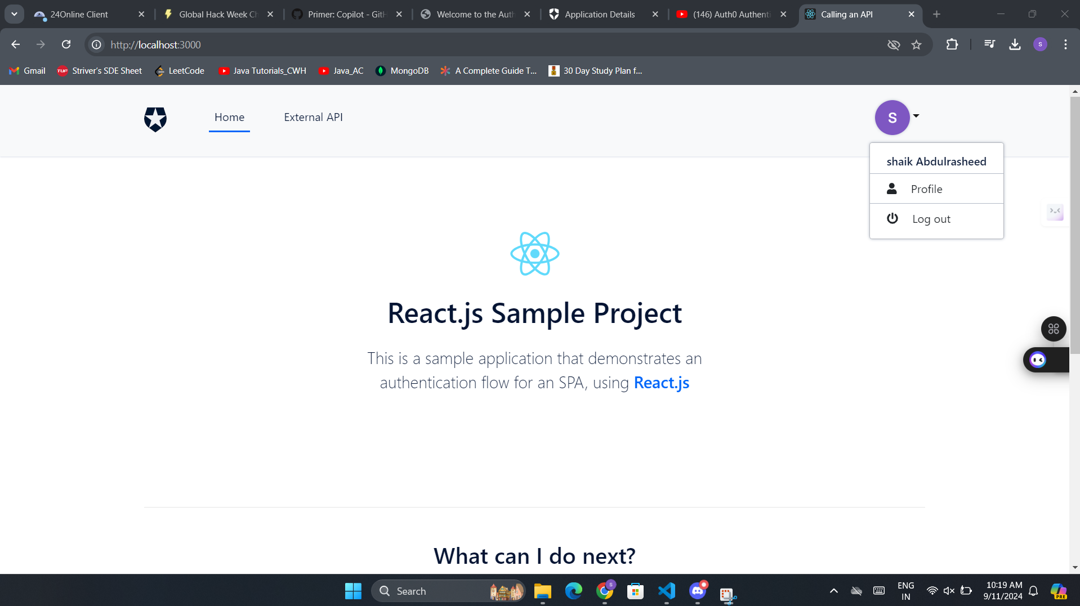This screenshot has height=606, width=1080.
Task: Click the crossed-out eye icon in address bar
Action: coord(894,44)
